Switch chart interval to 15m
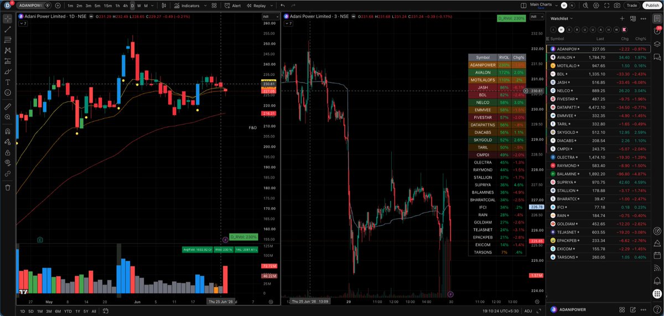Viewport: 664px width, 316px height. tap(107, 5)
